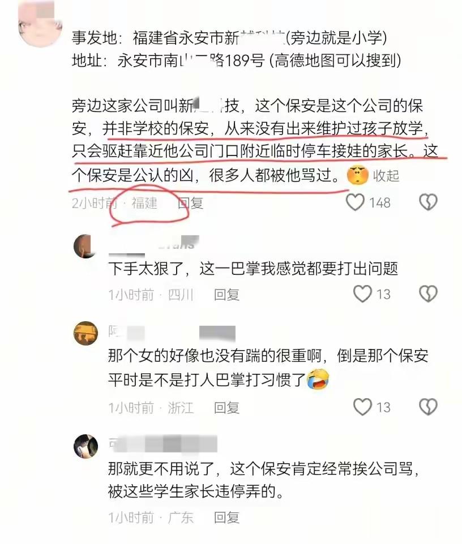This screenshot has width=462, height=544.
Task: Reply to the top comment from 福建
Action: pos(190,203)
